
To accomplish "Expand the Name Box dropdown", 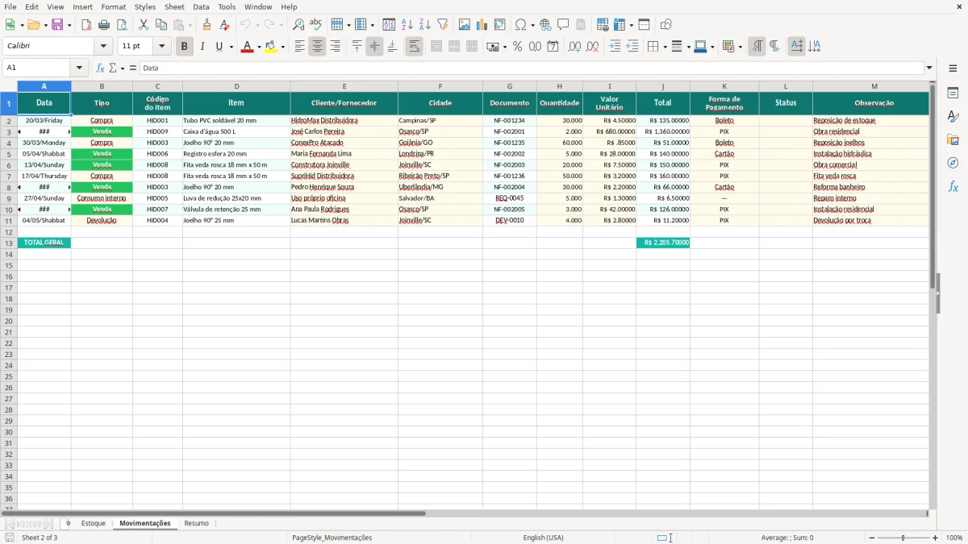I will [79, 68].
